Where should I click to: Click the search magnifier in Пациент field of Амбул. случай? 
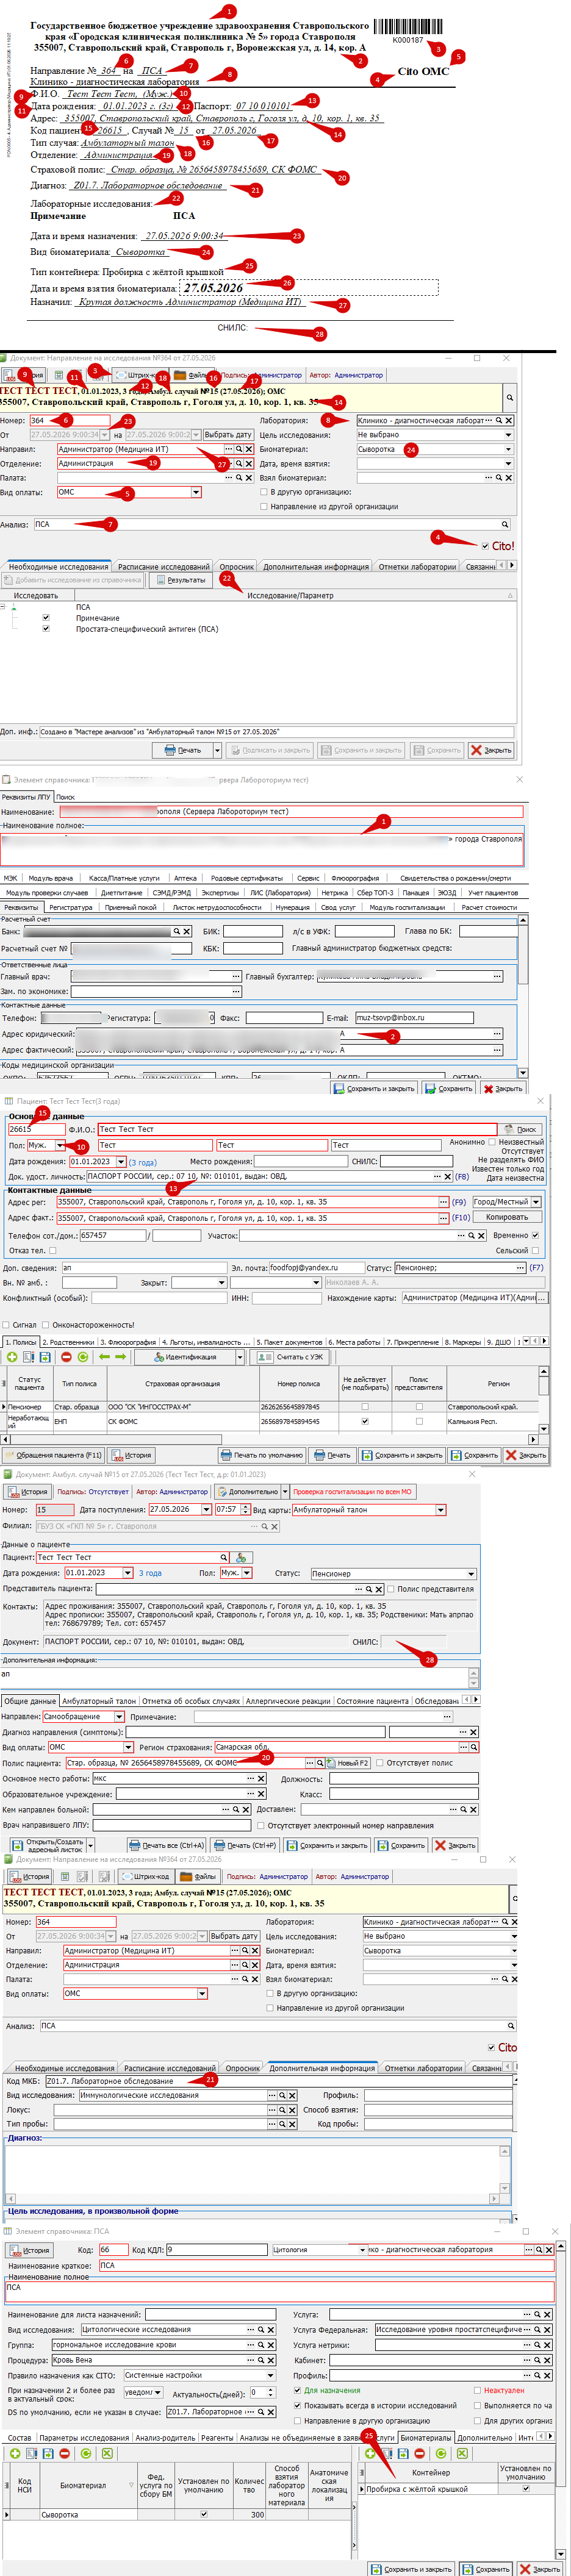coord(224,1557)
